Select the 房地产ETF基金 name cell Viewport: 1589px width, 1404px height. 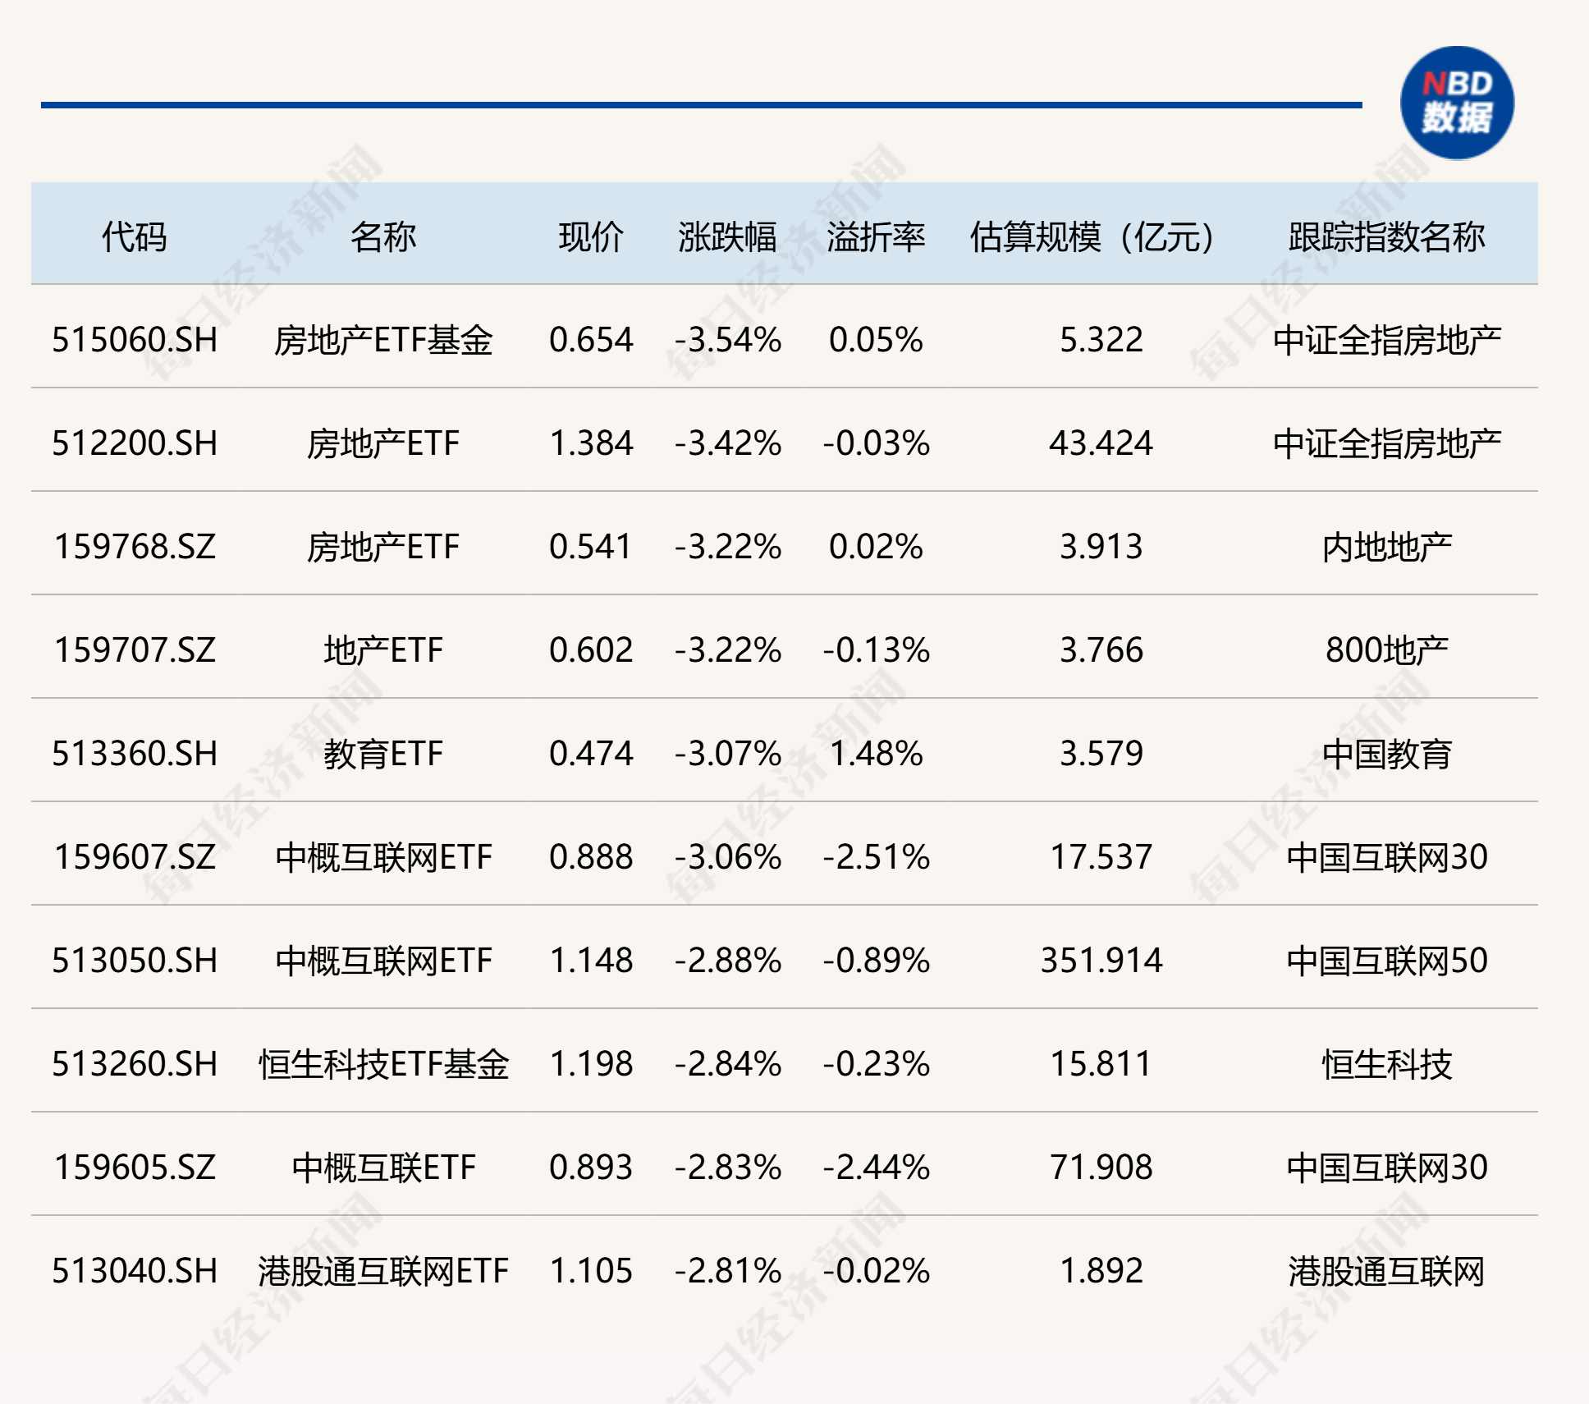(x=383, y=340)
